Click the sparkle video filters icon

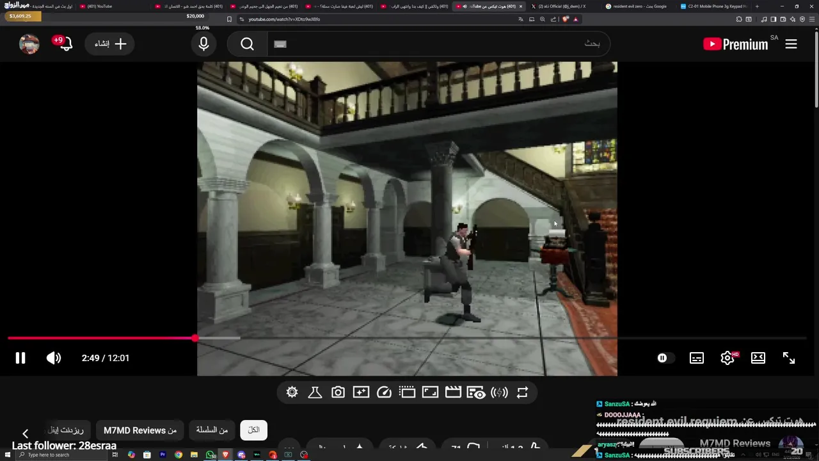pos(361,392)
